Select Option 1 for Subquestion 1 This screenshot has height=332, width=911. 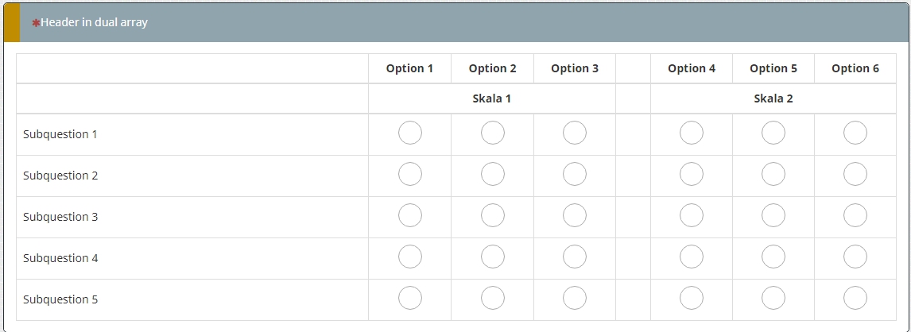(x=410, y=133)
